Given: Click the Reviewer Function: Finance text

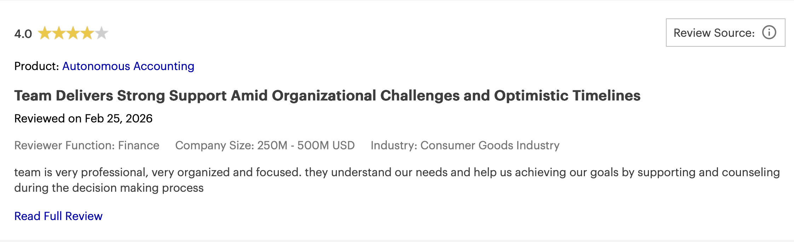Looking at the screenshot, I should (x=87, y=145).
